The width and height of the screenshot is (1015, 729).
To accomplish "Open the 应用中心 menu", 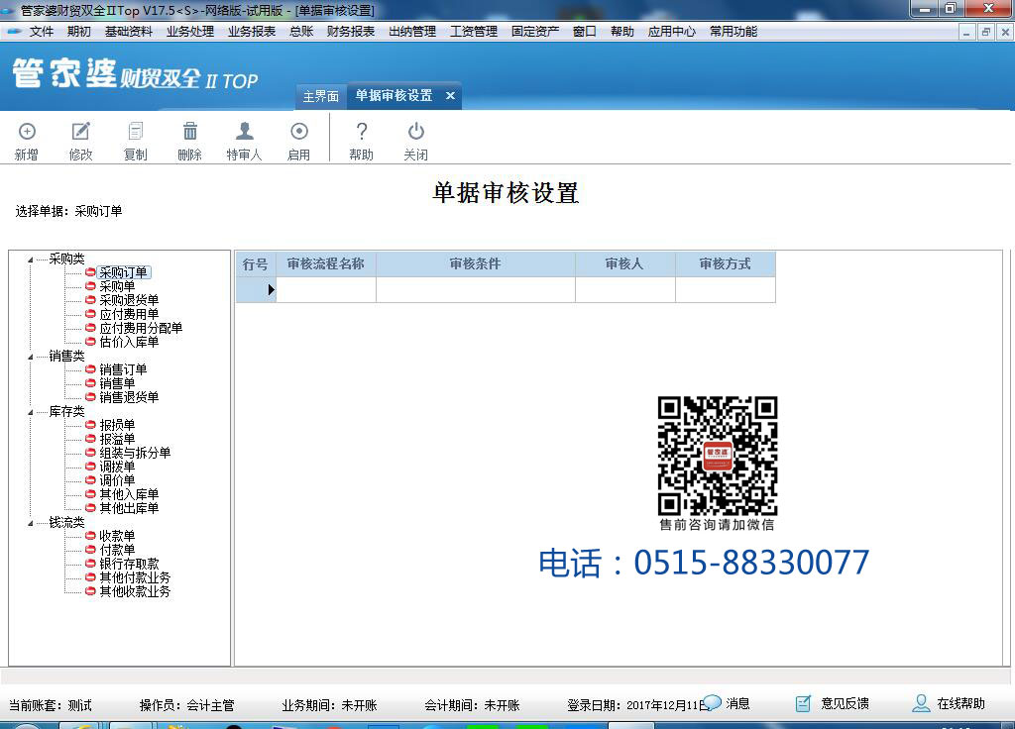I will (672, 31).
